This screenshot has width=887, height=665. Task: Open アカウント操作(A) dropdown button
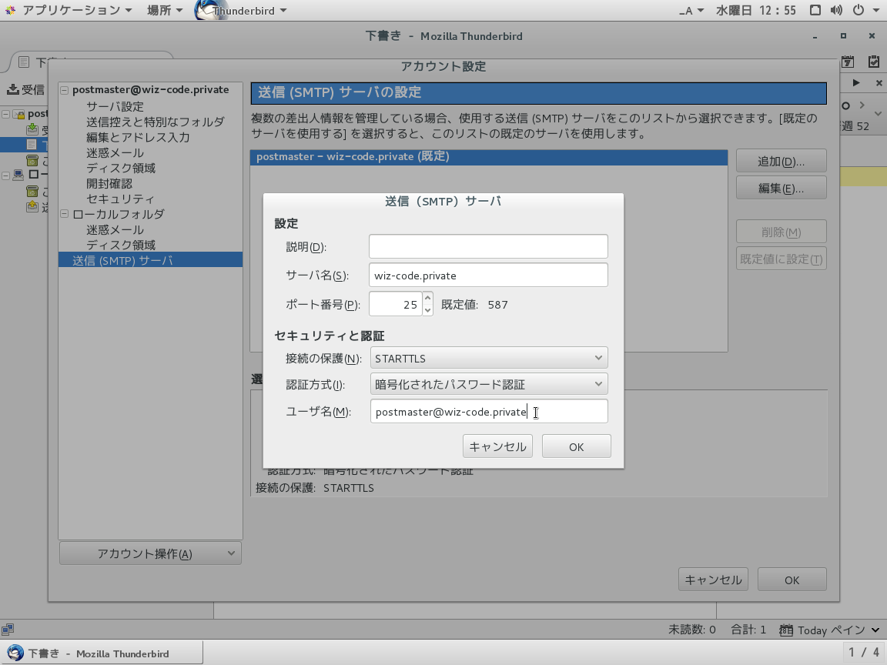[150, 553]
